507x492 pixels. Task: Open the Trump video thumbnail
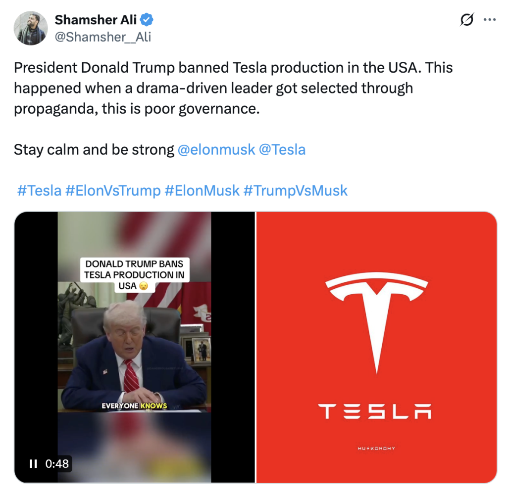135,347
